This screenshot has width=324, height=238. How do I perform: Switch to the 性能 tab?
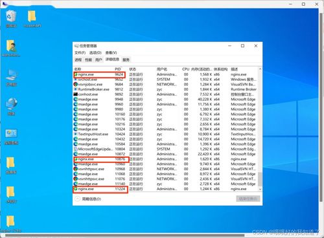[x=88, y=59]
